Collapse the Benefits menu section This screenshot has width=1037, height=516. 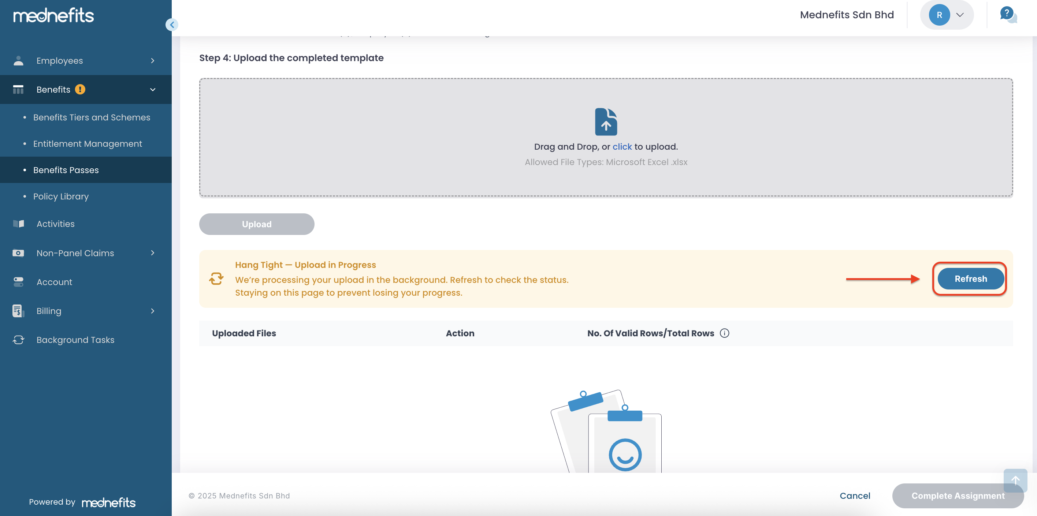pyautogui.click(x=153, y=90)
